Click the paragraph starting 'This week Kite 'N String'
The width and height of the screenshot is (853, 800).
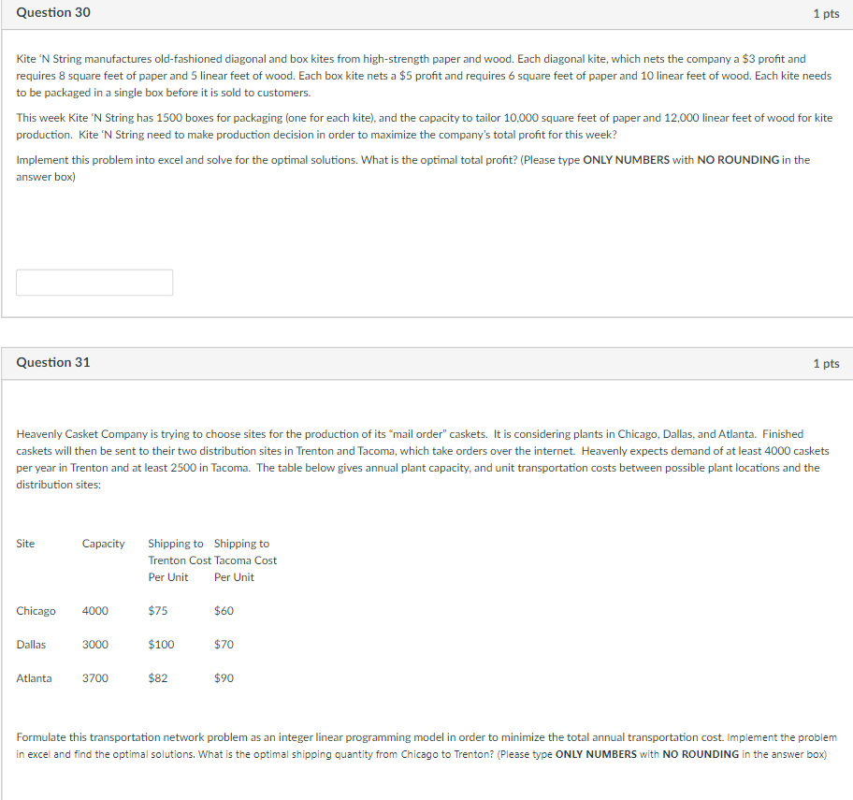pos(425,126)
